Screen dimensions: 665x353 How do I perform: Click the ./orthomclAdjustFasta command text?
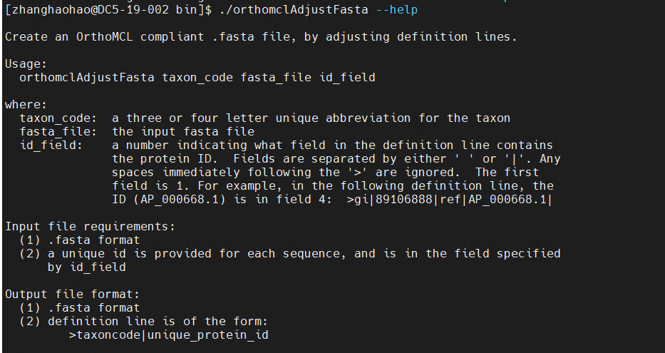tap(294, 10)
